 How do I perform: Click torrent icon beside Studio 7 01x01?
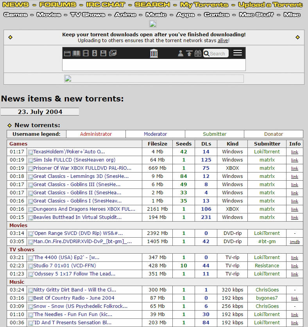click(30, 266)
